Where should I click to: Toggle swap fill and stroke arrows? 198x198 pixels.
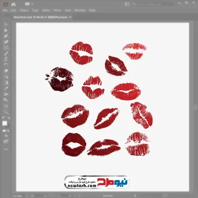(x=9, y=118)
